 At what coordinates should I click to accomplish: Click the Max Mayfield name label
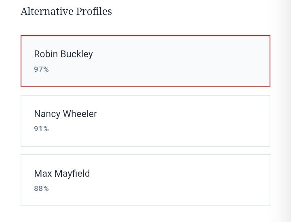click(62, 174)
